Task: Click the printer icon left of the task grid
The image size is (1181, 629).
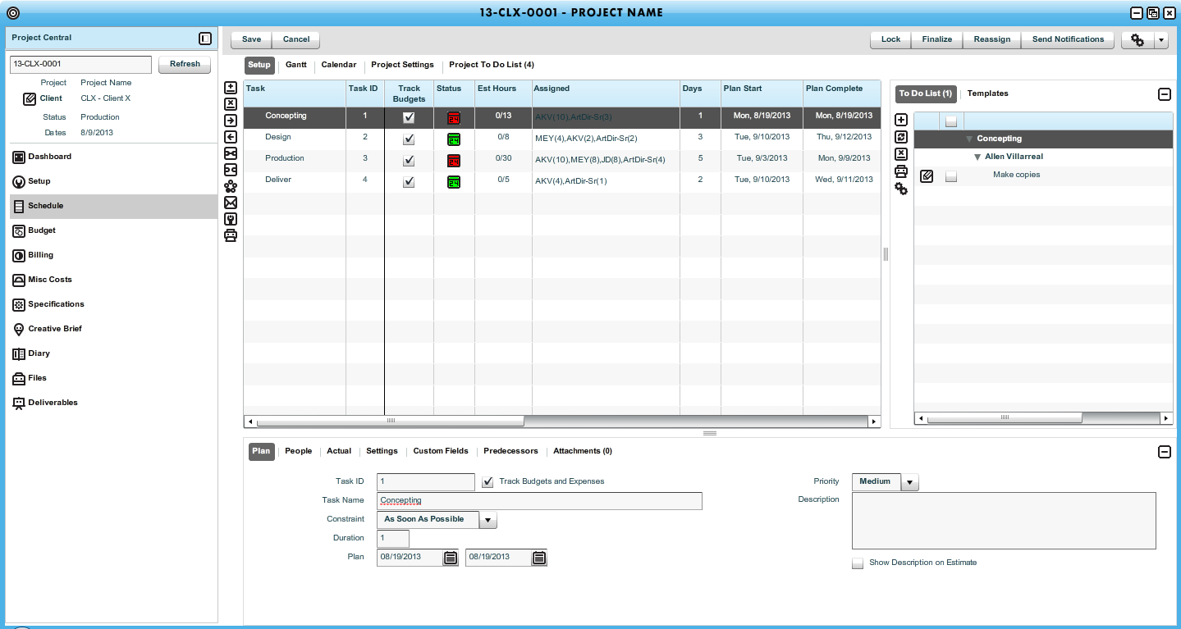Action: [x=231, y=235]
